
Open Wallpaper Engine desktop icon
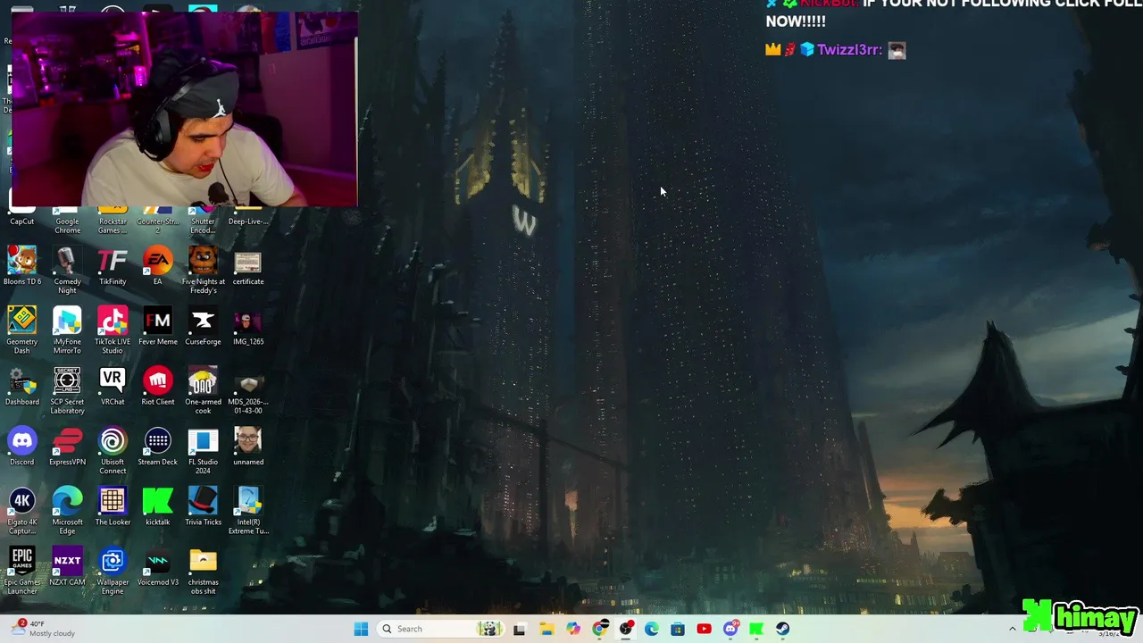113,572
